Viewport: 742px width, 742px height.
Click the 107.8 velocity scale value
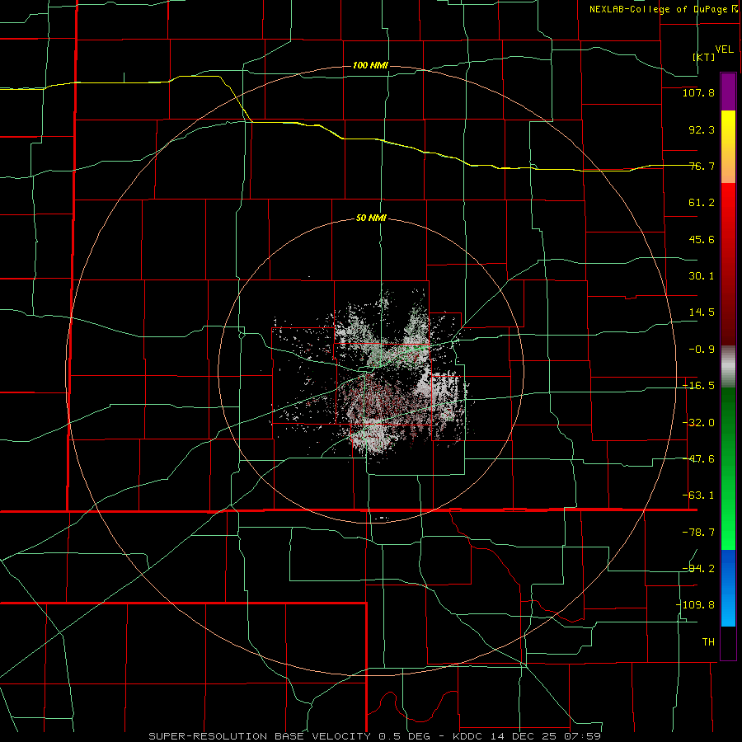point(698,92)
